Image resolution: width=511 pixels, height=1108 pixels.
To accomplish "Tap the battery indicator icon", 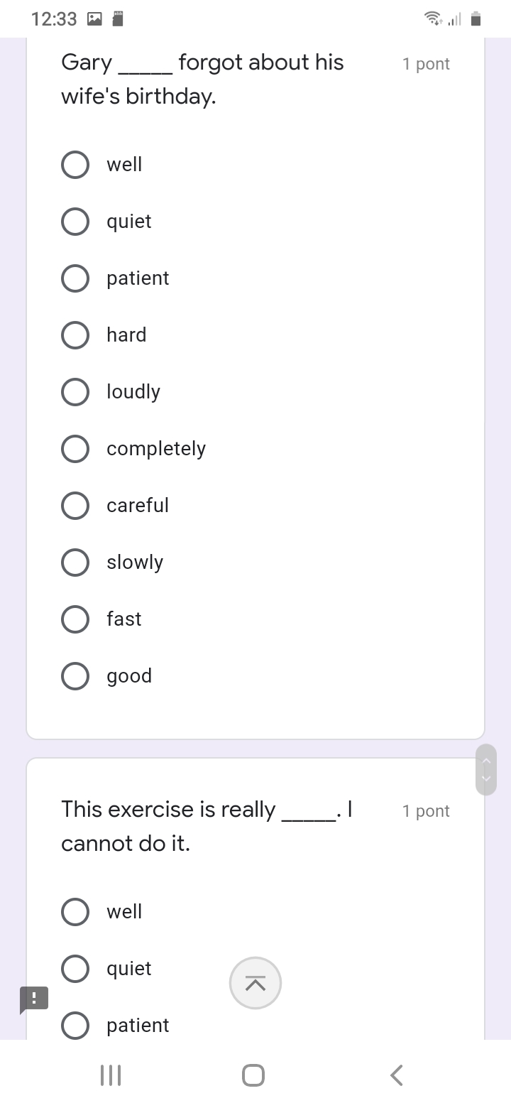I will (476, 19).
